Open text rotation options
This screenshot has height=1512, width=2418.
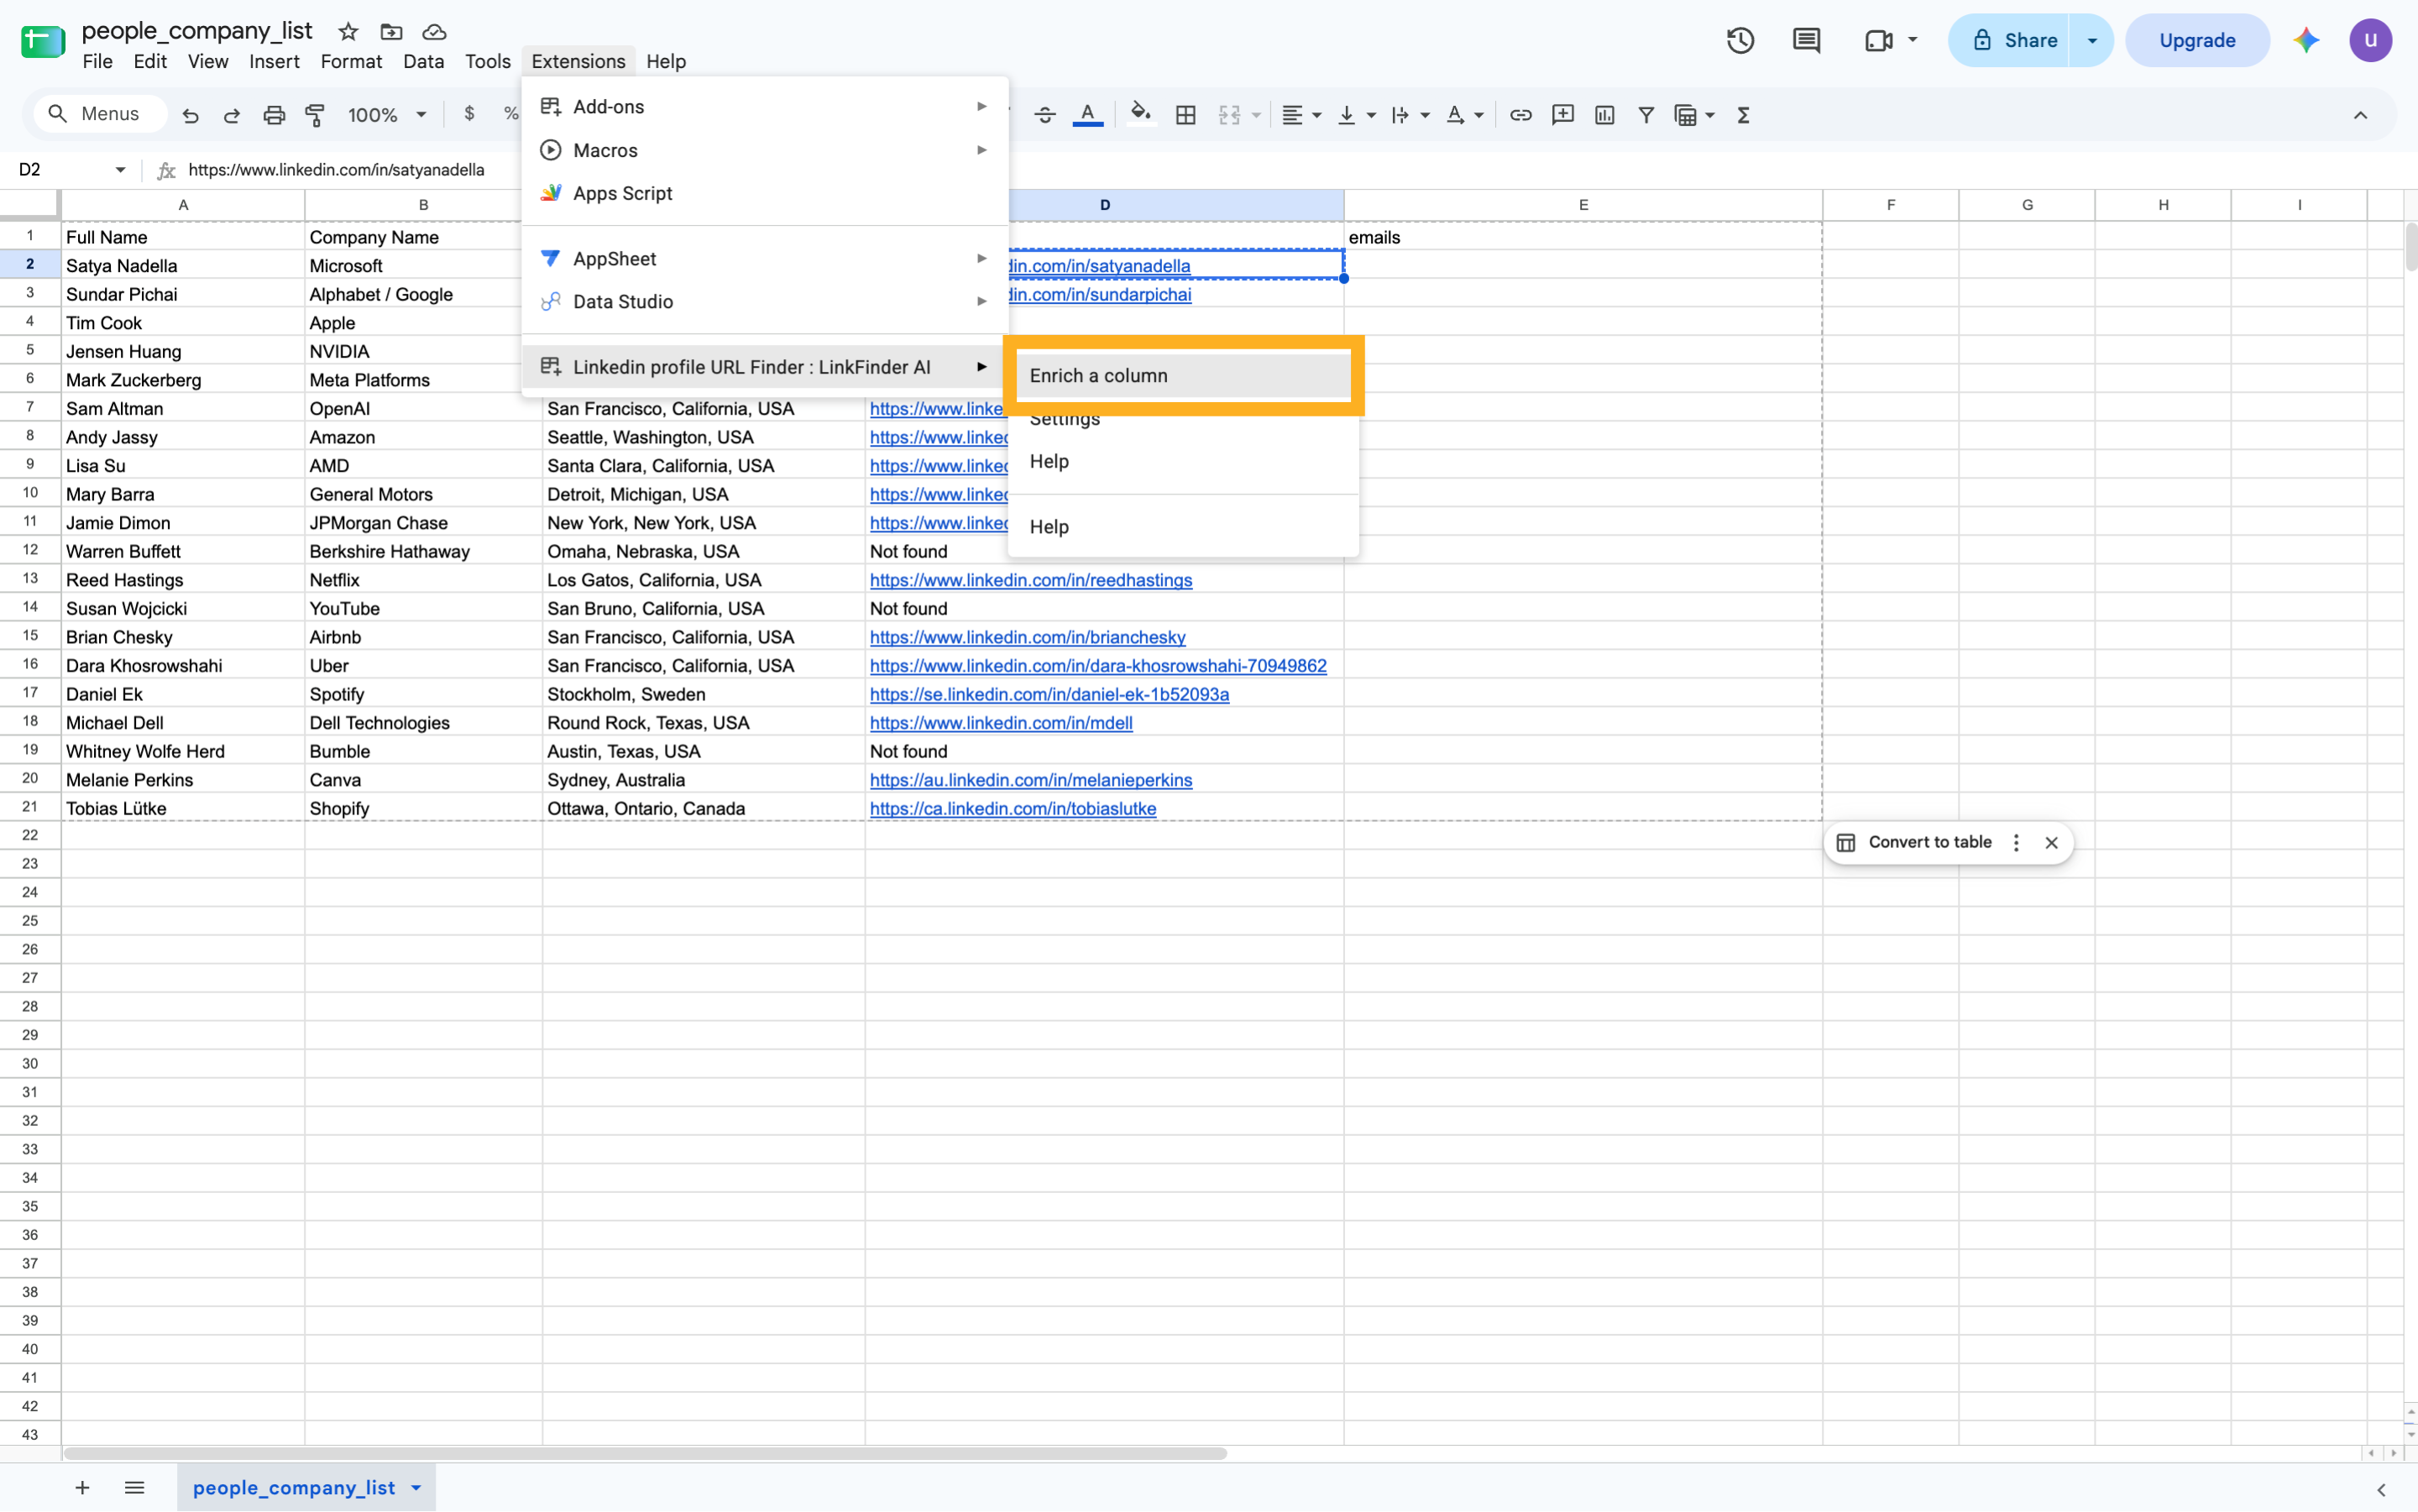[x=1464, y=115]
